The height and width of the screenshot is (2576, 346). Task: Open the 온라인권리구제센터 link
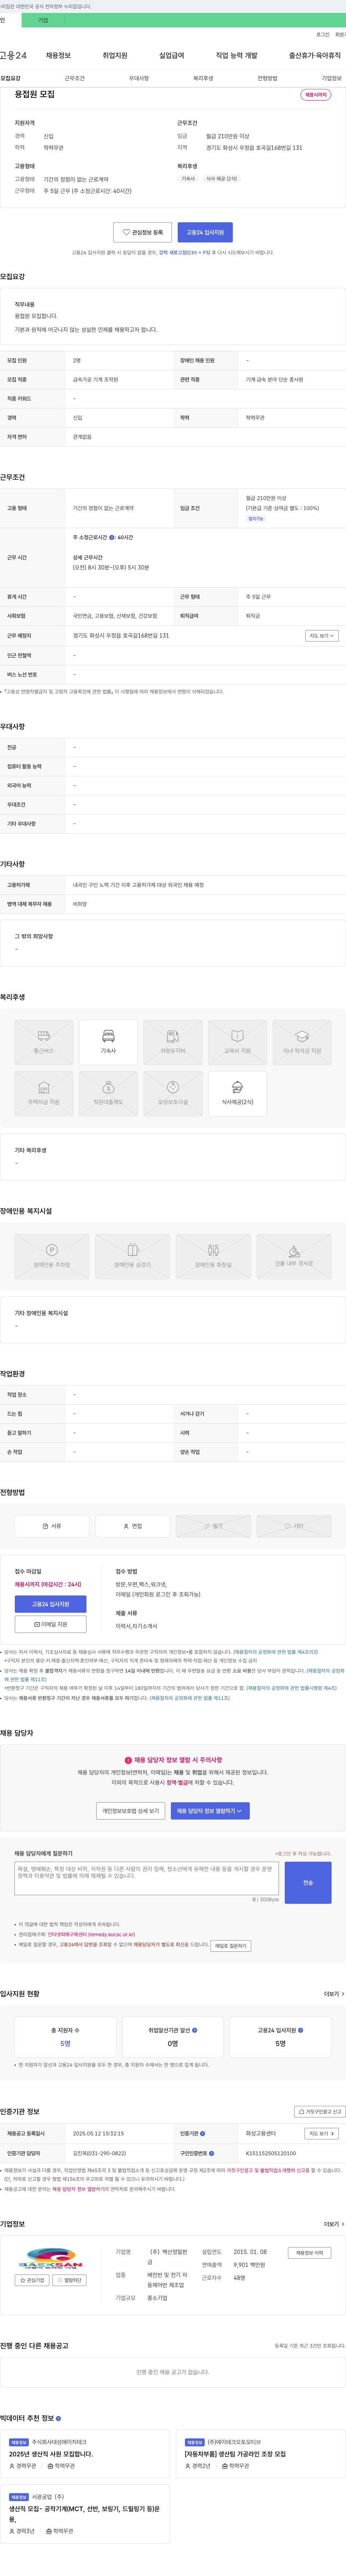click(x=91, y=1934)
